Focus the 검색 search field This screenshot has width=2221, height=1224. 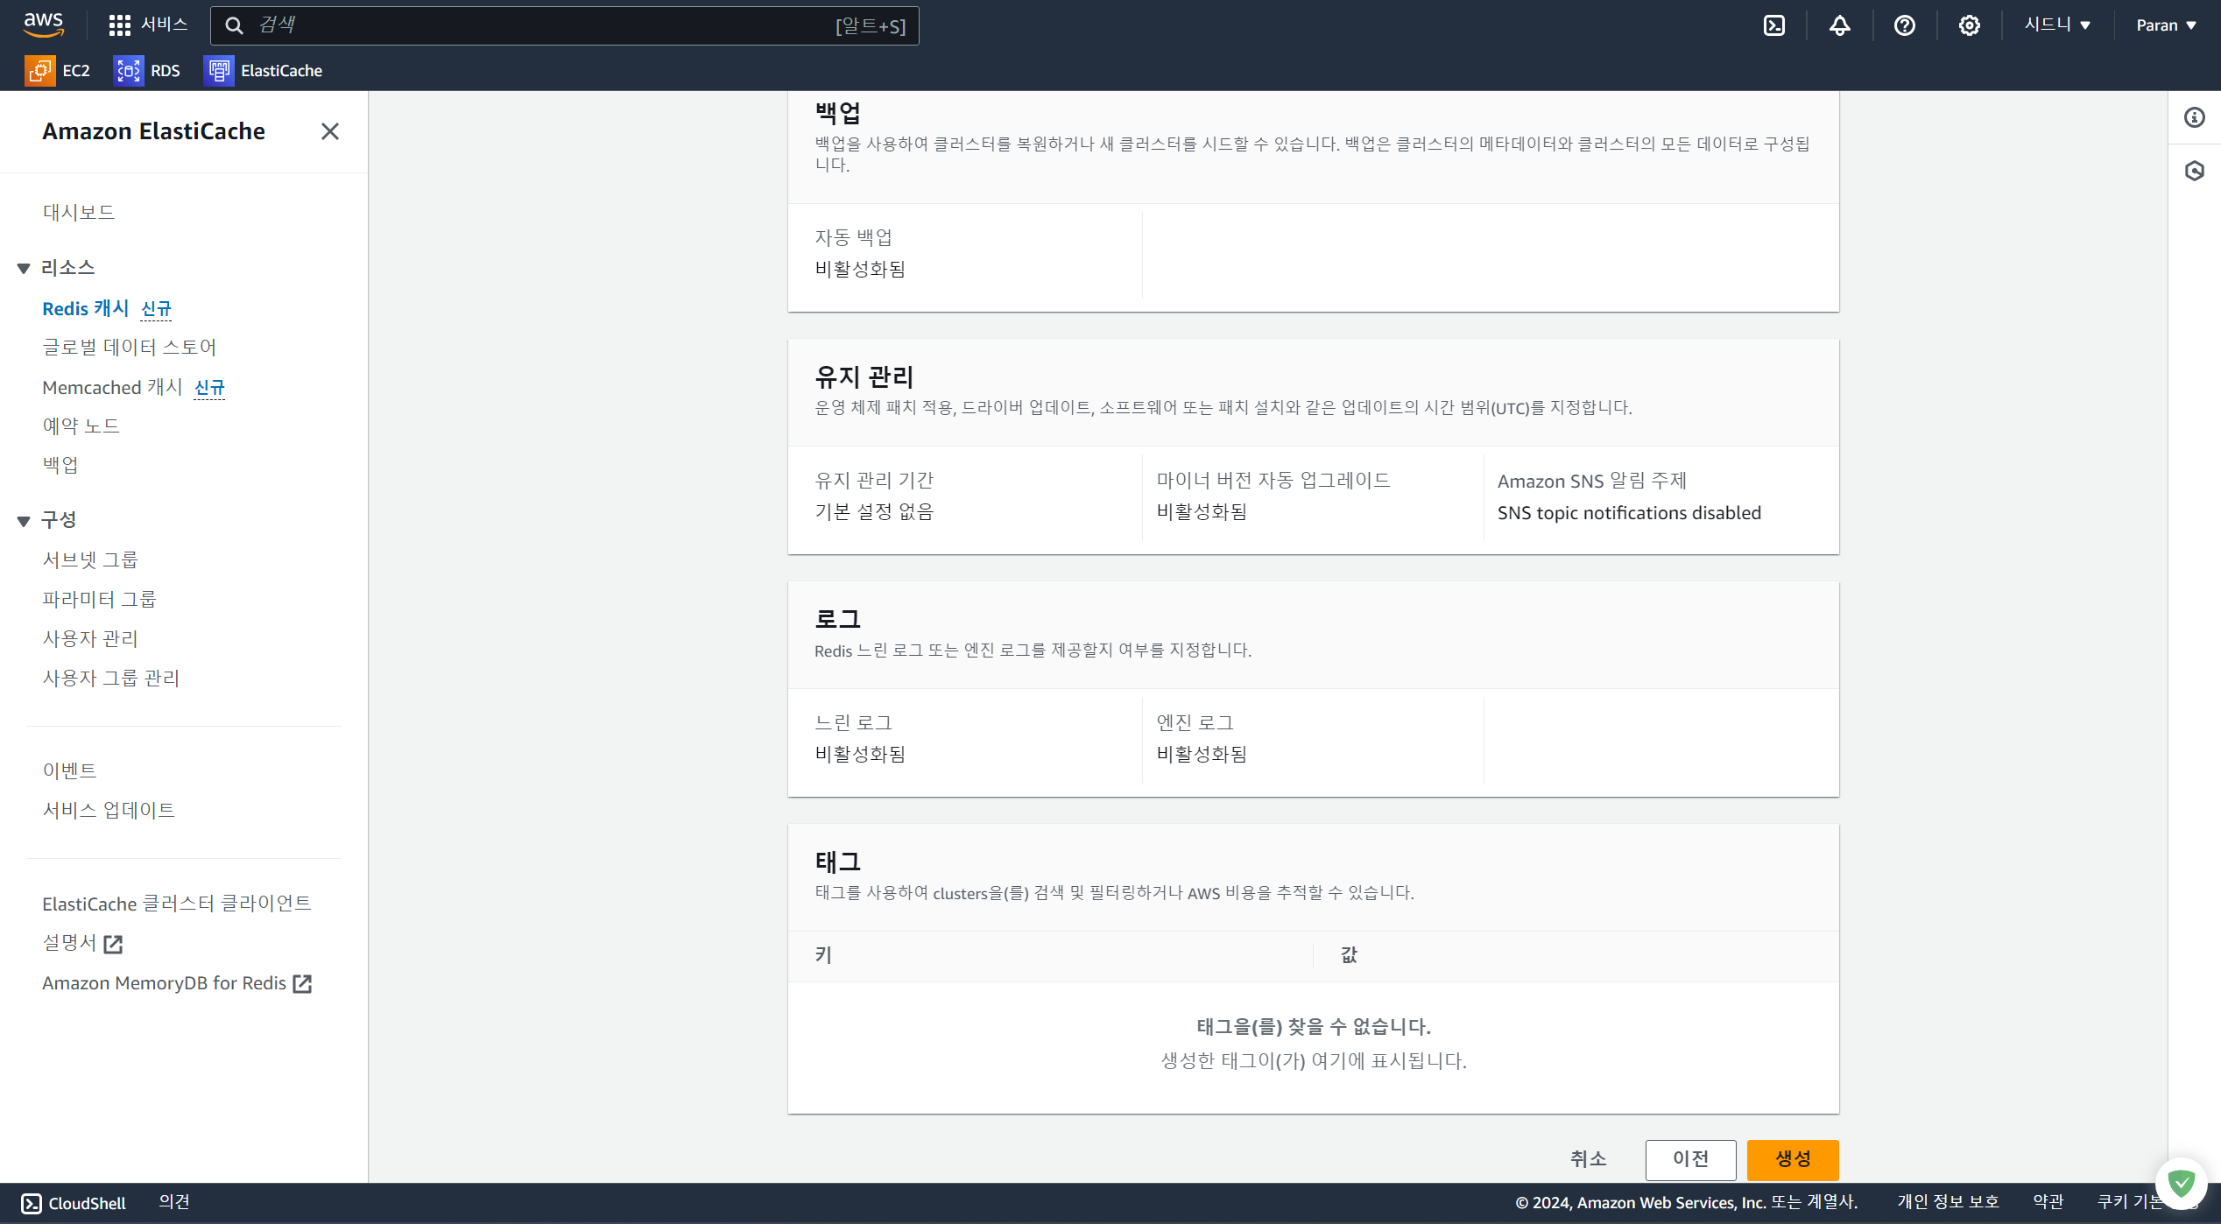(x=564, y=25)
